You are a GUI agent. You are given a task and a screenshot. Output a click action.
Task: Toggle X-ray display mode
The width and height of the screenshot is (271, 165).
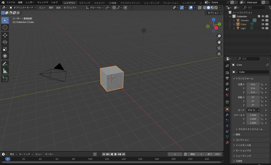click(x=200, y=8)
